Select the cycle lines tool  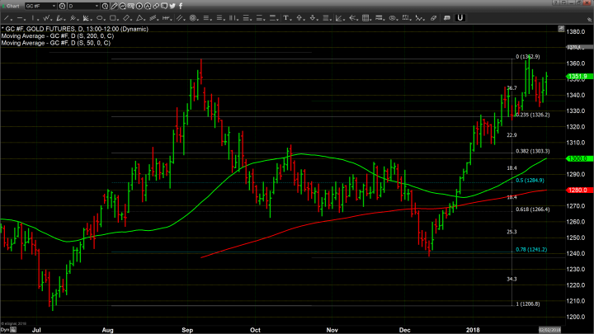click(x=166, y=18)
